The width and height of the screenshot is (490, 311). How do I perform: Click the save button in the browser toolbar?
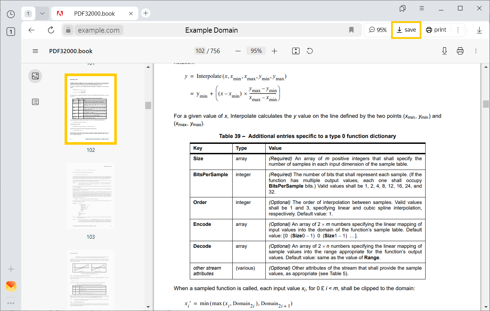click(x=406, y=30)
